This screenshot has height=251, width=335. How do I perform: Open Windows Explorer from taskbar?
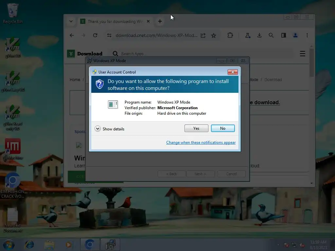click(49, 245)
